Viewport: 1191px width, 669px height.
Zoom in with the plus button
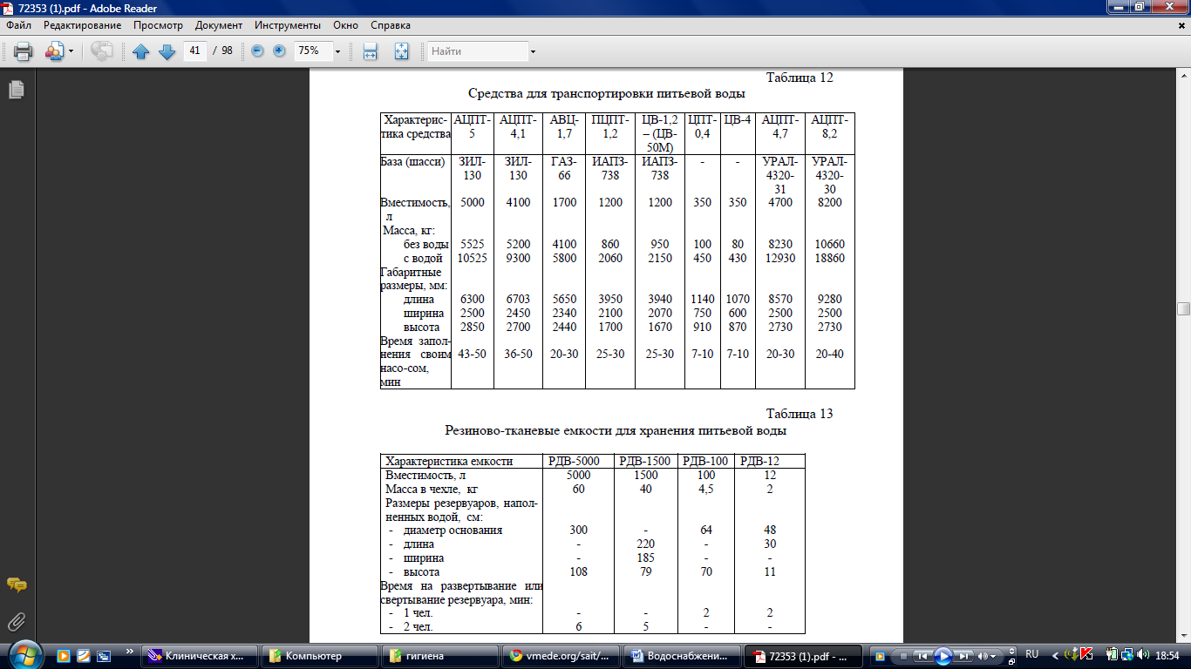click(x=279, y=51)
